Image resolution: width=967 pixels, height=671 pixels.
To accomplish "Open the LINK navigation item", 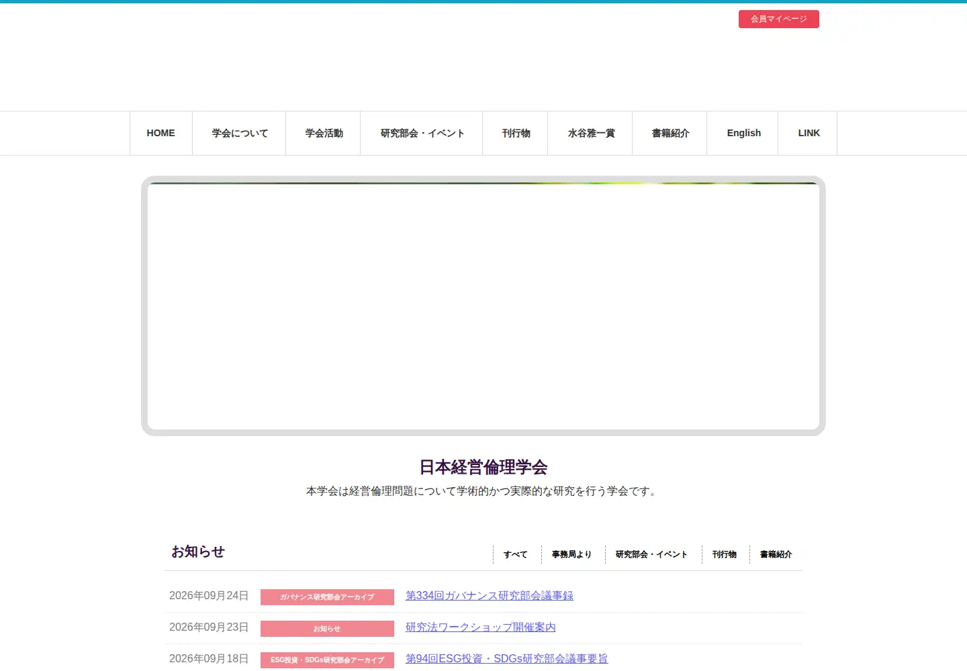I will [x=809, y=133].
